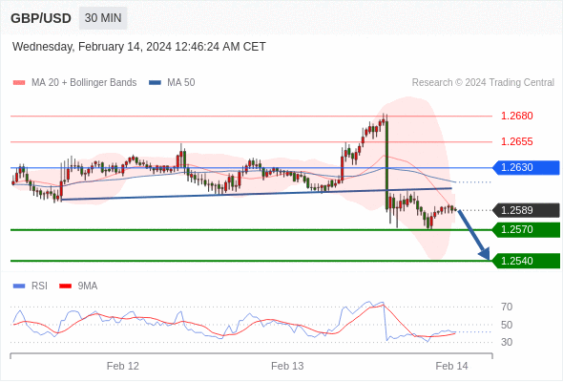Click the 30 MIN timeframe badge

point(103,18)
